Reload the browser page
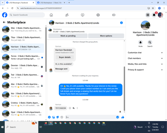This screenshot has width=167, height=133. [x=12, y=8]
